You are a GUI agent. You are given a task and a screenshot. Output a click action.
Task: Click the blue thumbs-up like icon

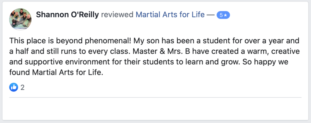(14, 88)
